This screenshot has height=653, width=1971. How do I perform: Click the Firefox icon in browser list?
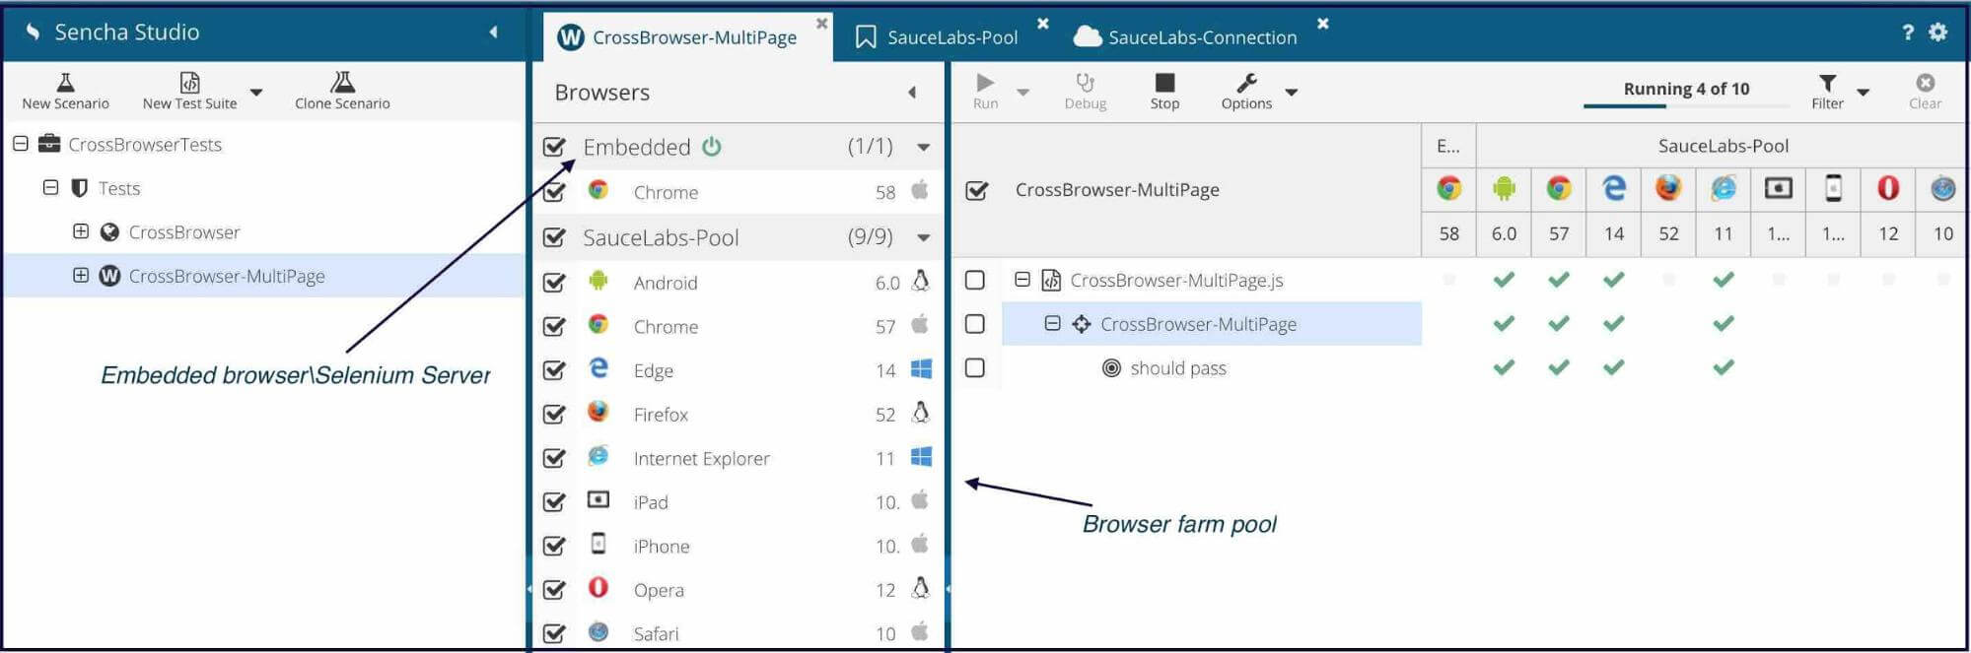(x=598, y=412)
